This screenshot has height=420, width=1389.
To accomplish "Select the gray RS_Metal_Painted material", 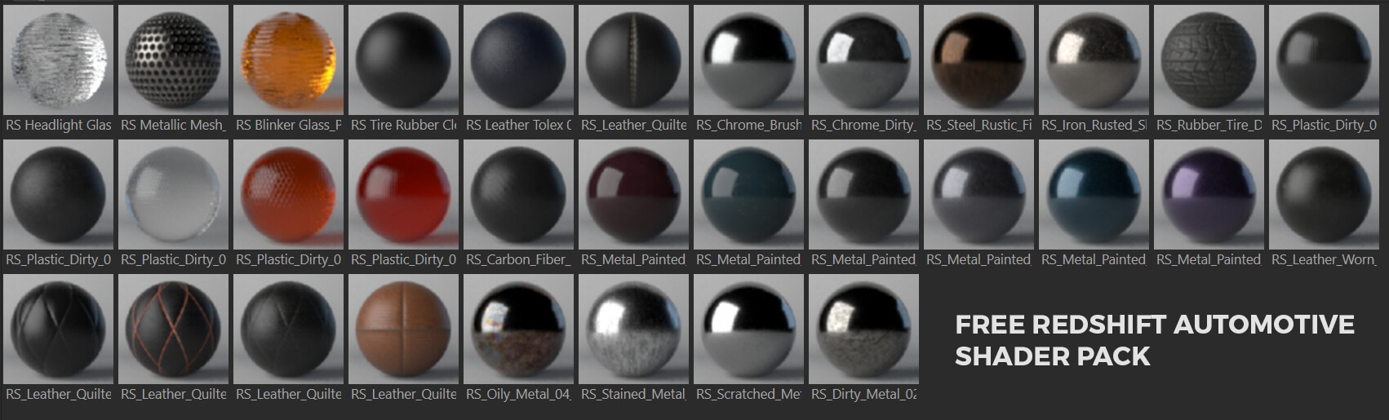I will [x=979, y=195].
